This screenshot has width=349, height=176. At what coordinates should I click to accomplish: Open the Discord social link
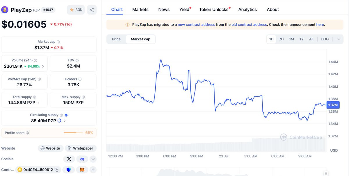[x=82, y=159]
